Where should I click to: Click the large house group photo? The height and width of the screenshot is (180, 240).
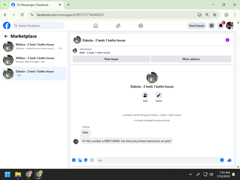click(152, 78)
